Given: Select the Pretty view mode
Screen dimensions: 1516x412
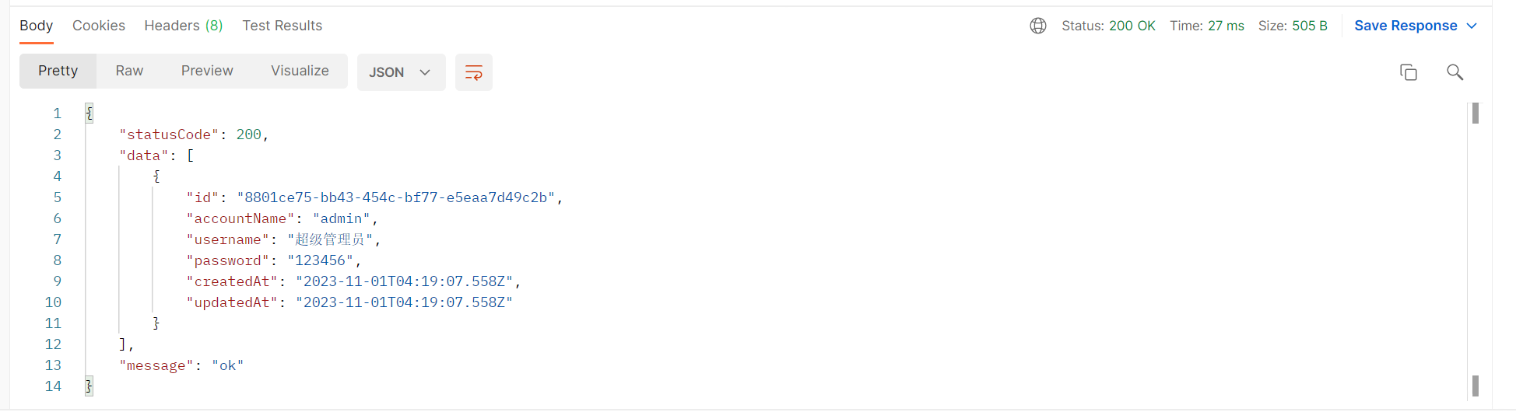Looking at the screenshot, I should [58, 71].
